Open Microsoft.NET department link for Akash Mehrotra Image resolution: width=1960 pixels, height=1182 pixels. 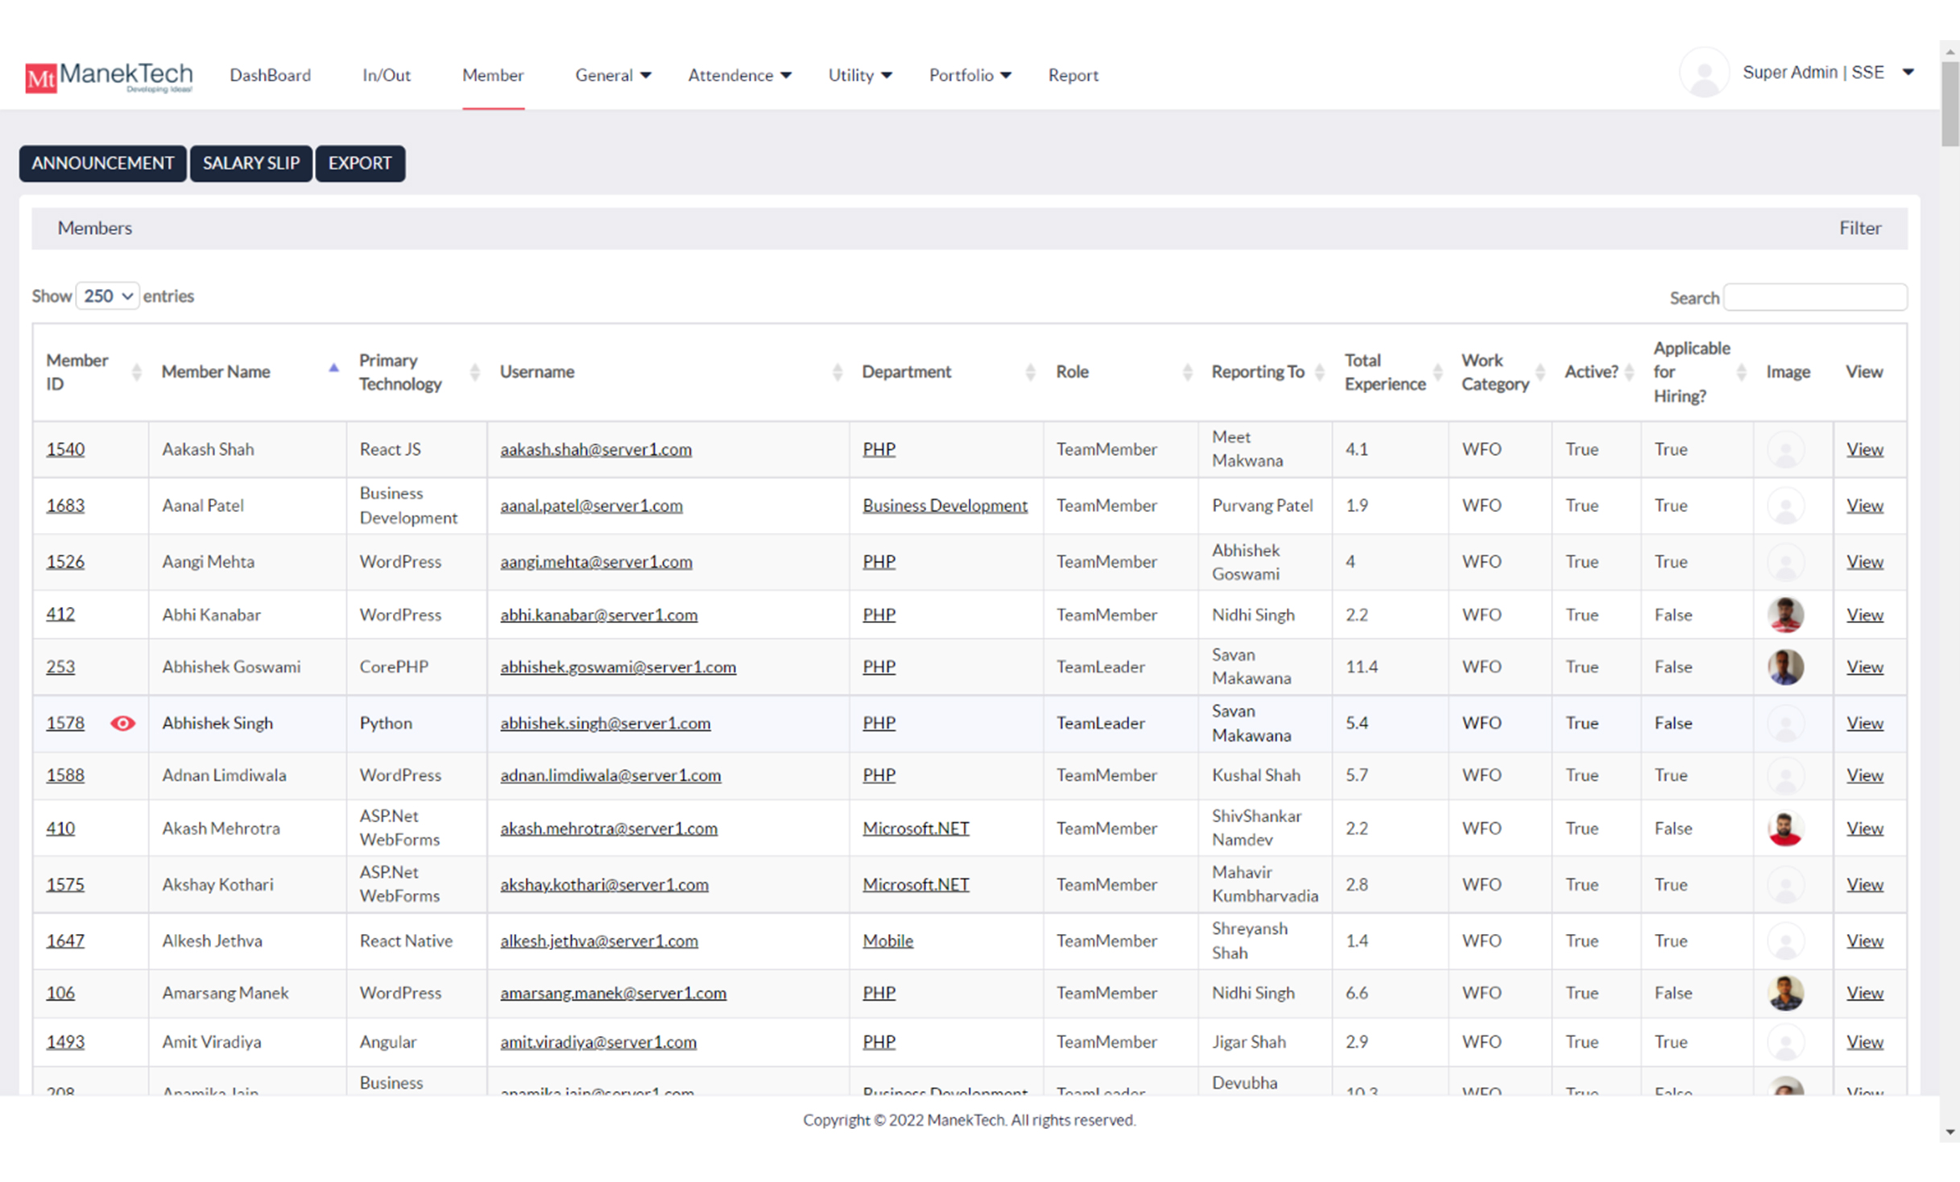[916, 828]
